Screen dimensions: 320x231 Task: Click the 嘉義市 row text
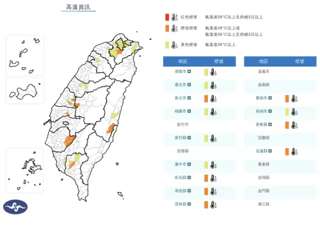click(x=264, y=72)
